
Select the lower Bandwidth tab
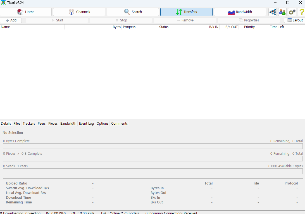pos(68,124)
